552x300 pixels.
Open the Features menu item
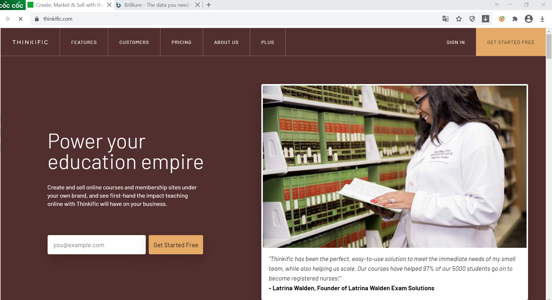[x=84, y=42]
